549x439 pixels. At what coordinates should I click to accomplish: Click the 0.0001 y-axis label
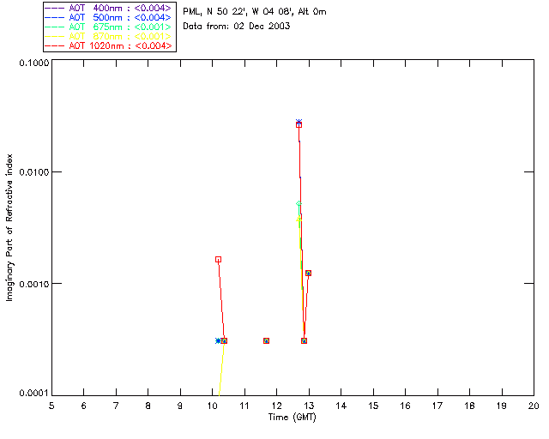point(34,394)
